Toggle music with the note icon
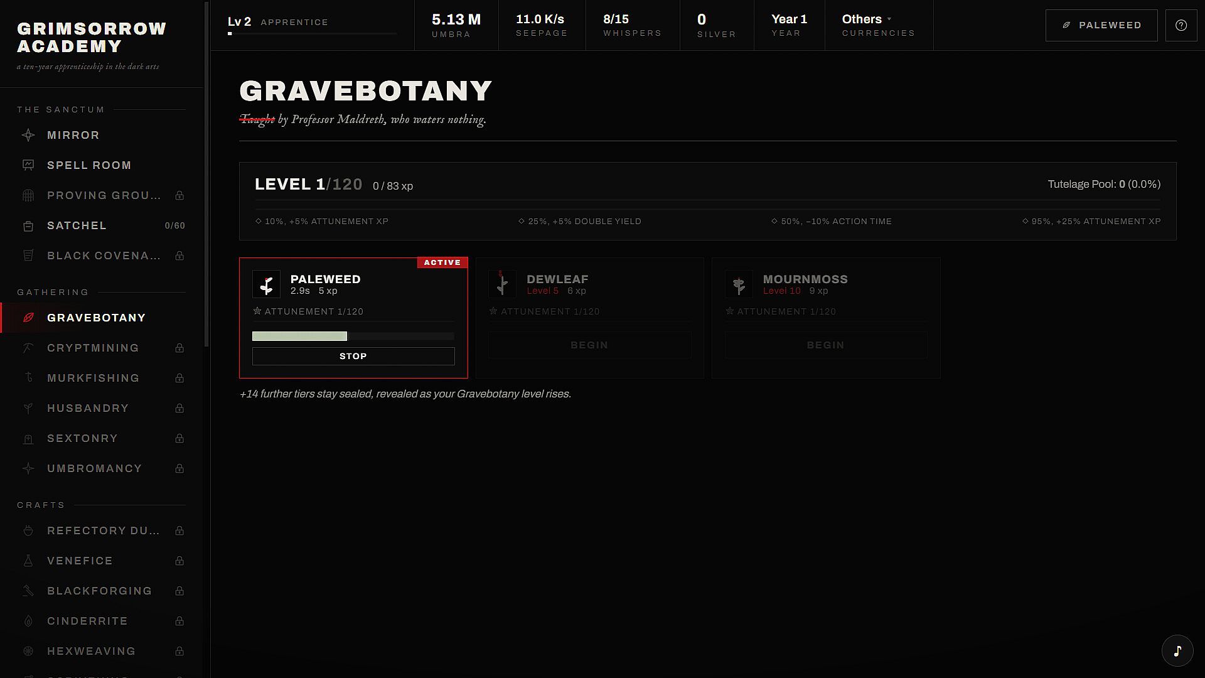The image size is (1205, 678). click(x=1177, y=650)
